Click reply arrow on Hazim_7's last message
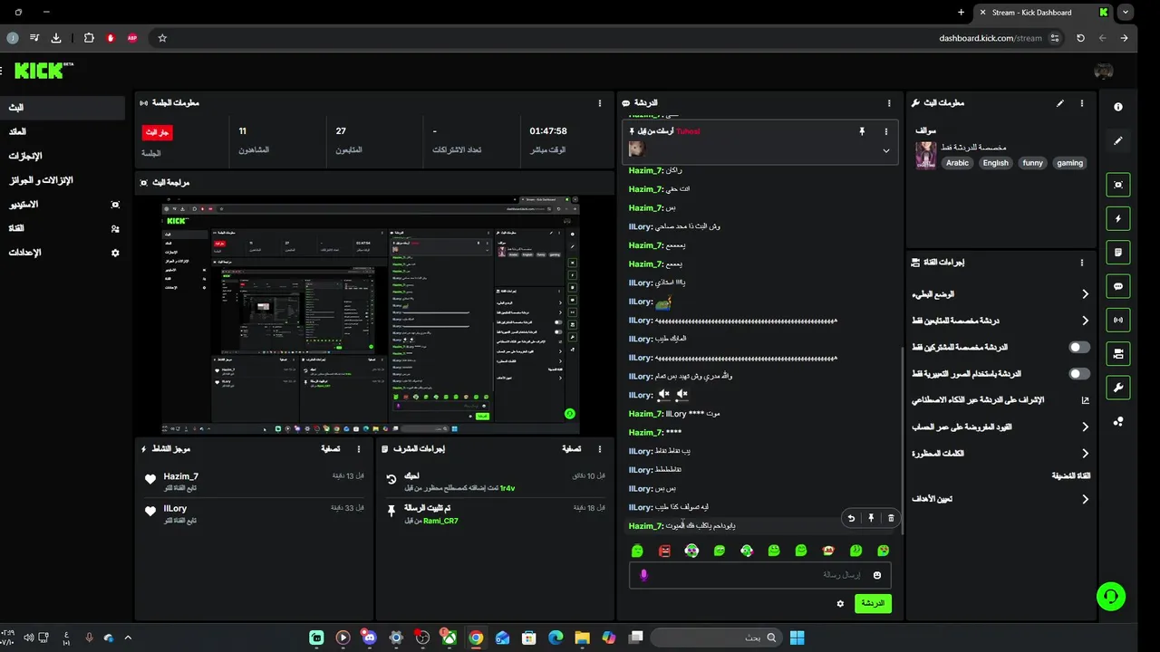Screen dimensions: 1160x652 point(850,518)
